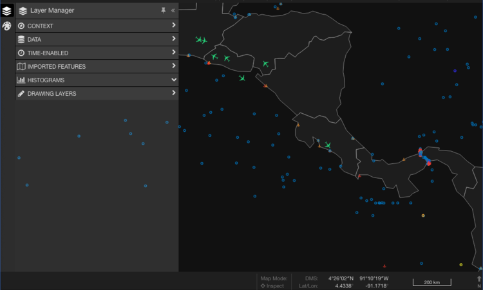Expand the DATA section chevron
Screen dimensions: 483x290
coord(174,39)
